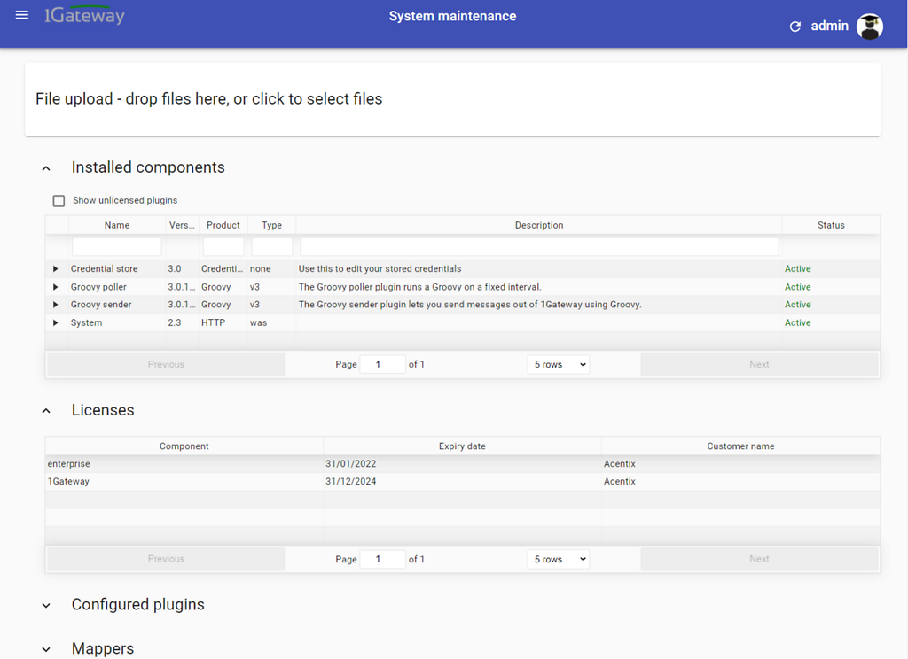Open the hamburger navigation menu
Viewport: 908px width, 659px height.
22,15
